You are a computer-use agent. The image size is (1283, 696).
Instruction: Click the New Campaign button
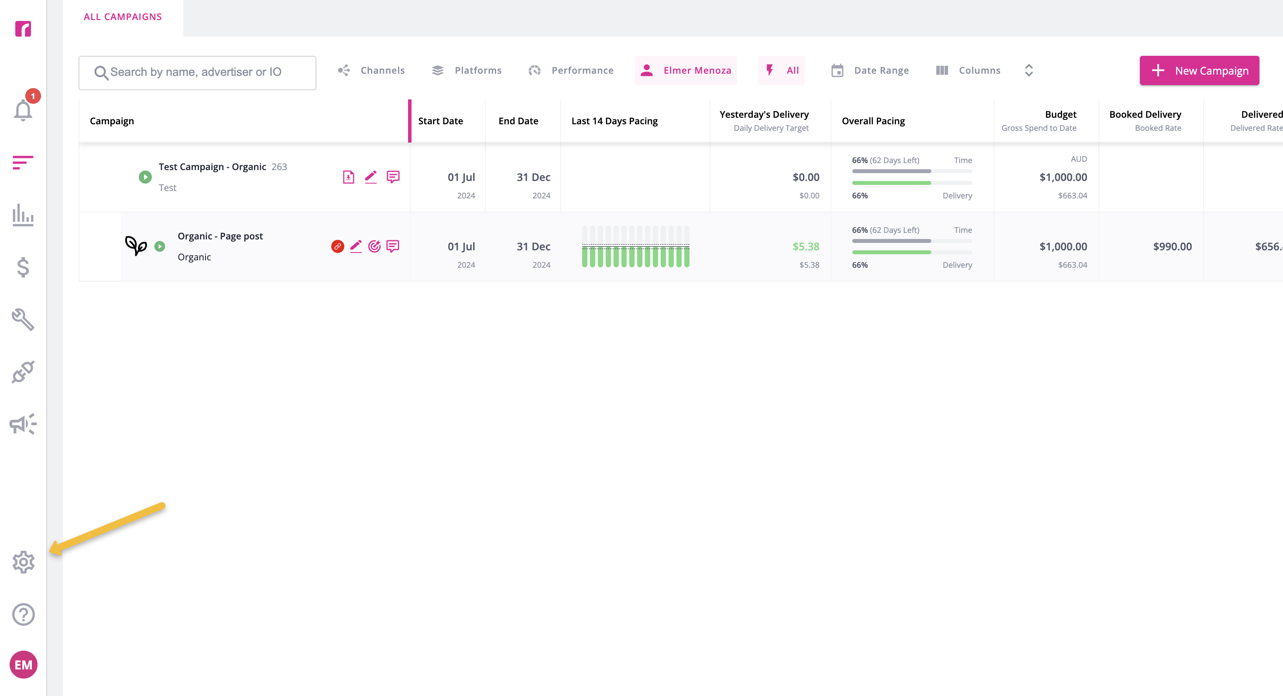pyautogui.click(x=1199, y=70)
